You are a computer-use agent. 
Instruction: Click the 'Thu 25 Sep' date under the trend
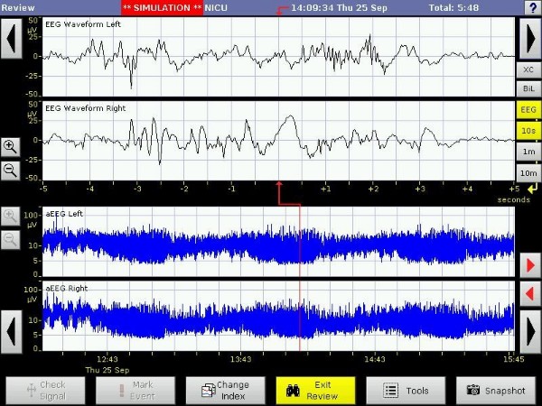point(107,370)
